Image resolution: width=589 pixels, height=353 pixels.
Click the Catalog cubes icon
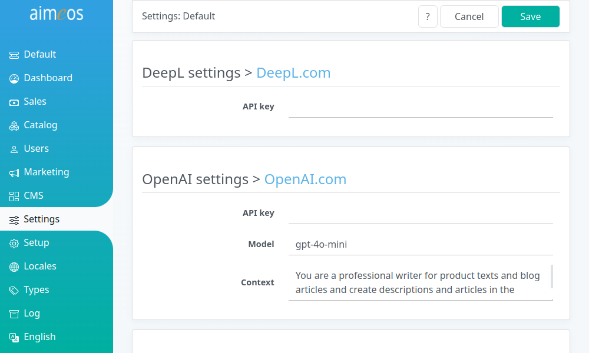click(14, 126)
